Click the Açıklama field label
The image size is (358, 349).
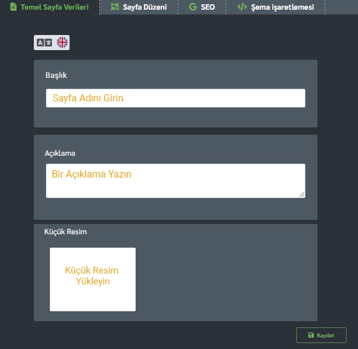click(x=60, y=153)
